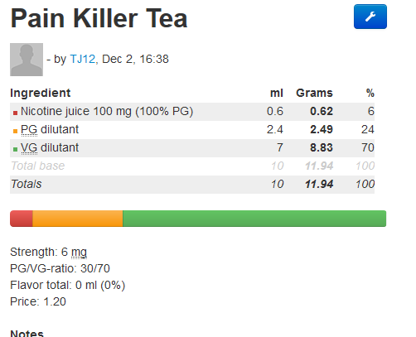Click the orange PG dilutant color marker
This screenshot has width=416, height=337.
(15, 131)
